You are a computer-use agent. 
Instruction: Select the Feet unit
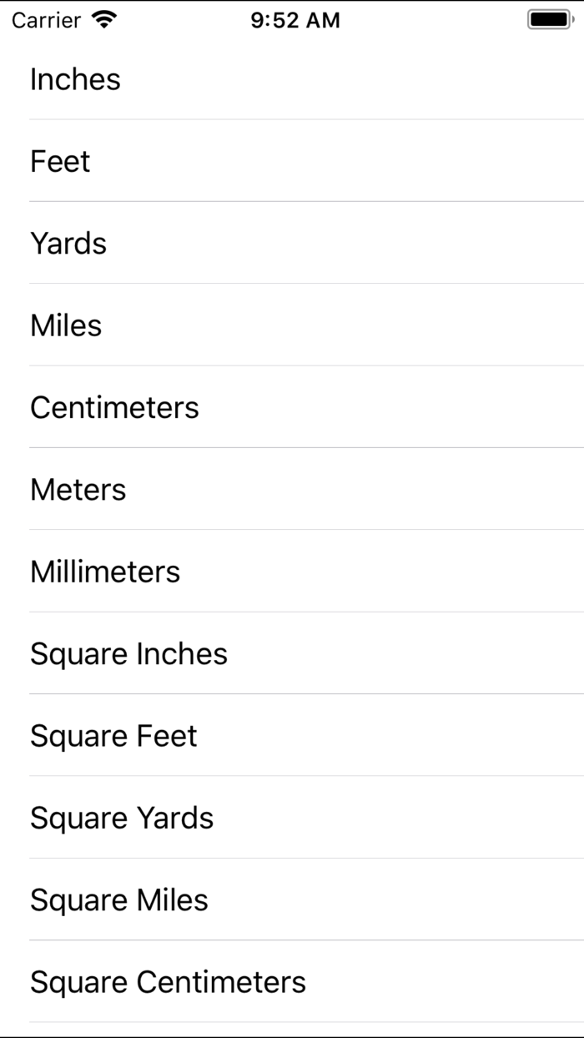click(60, 161)
